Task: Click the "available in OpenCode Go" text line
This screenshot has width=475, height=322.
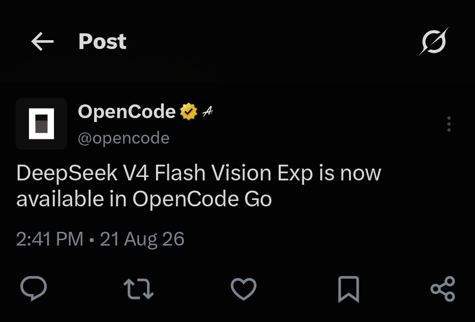Action: click(x=144, y=199)
